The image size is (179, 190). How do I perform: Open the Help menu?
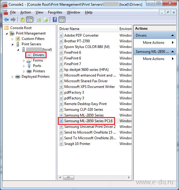click(x=89, y=12)
